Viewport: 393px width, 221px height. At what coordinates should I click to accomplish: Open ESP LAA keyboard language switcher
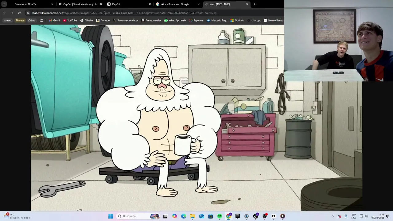click(354, 216)
